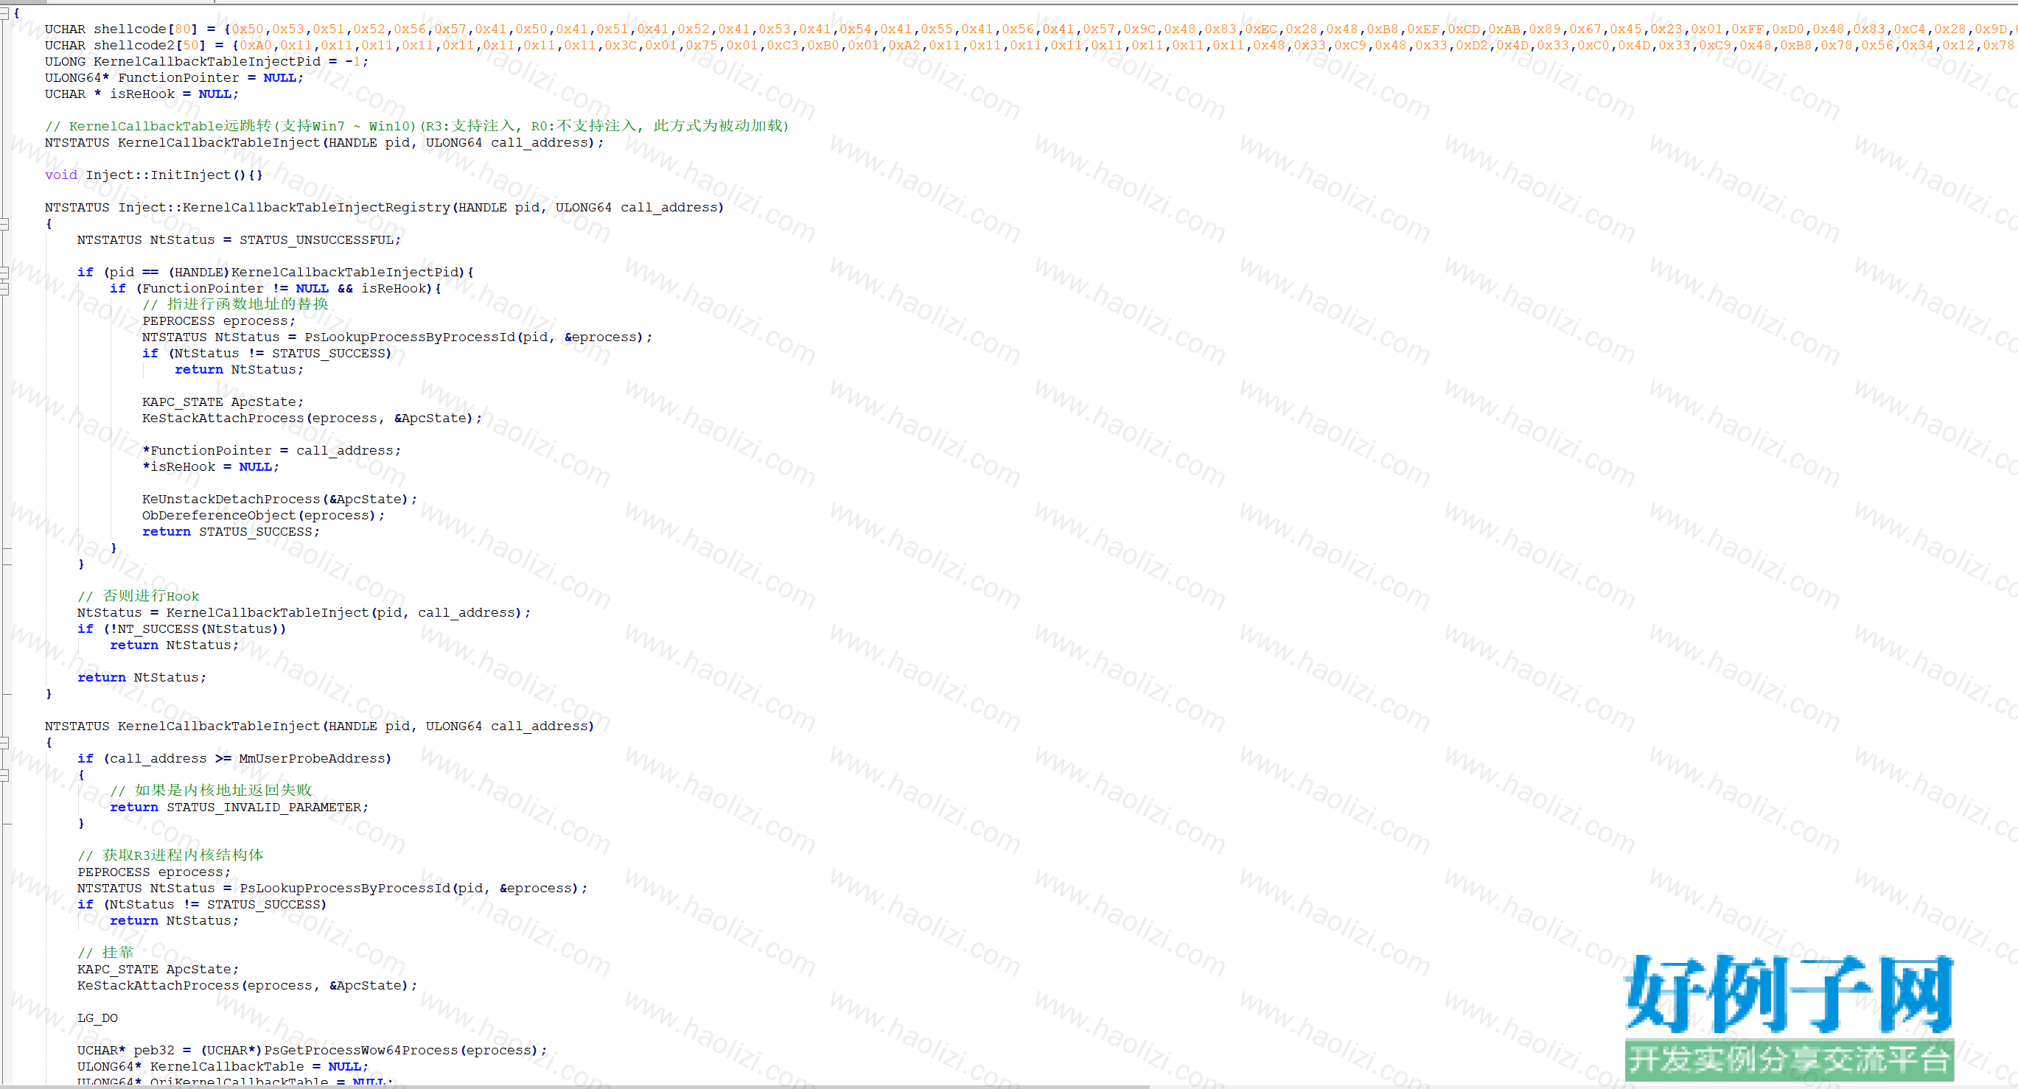This screenshot has height=1089, width=2018.
Task: Click 'Inject::KernelCallbackTableInjectRegistry' function signature
Action: (x=384, y=208)
